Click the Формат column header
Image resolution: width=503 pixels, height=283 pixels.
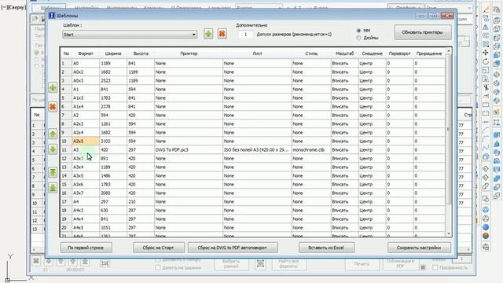click(x=86, y=53)
